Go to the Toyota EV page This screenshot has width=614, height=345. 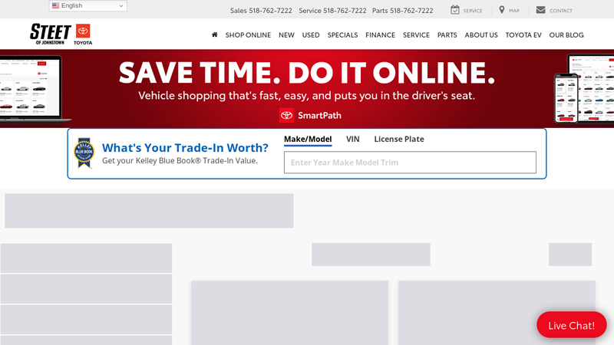(x=523, y=35)
